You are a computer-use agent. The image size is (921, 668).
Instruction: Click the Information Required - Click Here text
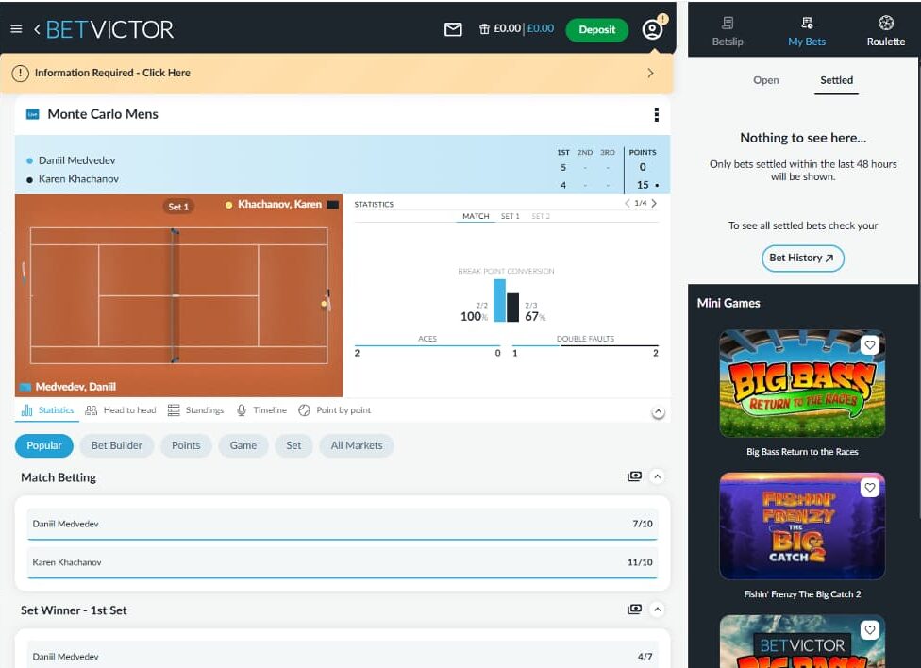tap(113, 73)
